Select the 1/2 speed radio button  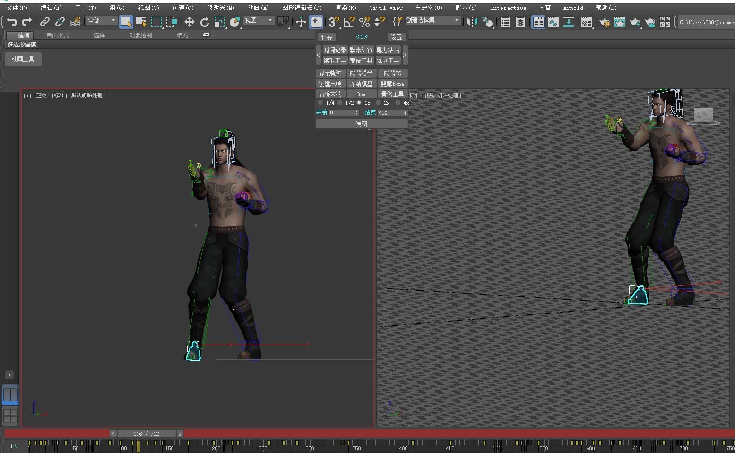pos(340,103)
